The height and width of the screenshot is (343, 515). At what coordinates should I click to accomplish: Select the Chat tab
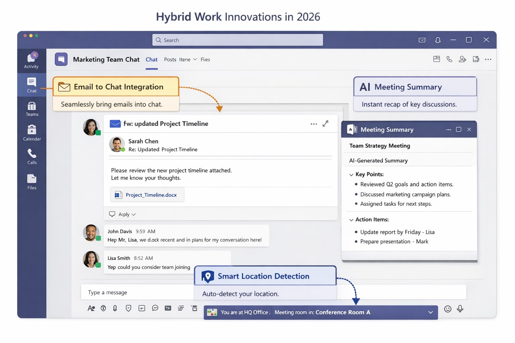(x=152, y=60)
